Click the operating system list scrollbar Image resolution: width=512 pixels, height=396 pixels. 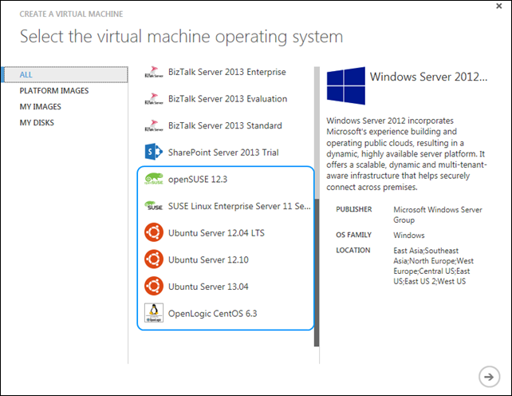(317, 240)
